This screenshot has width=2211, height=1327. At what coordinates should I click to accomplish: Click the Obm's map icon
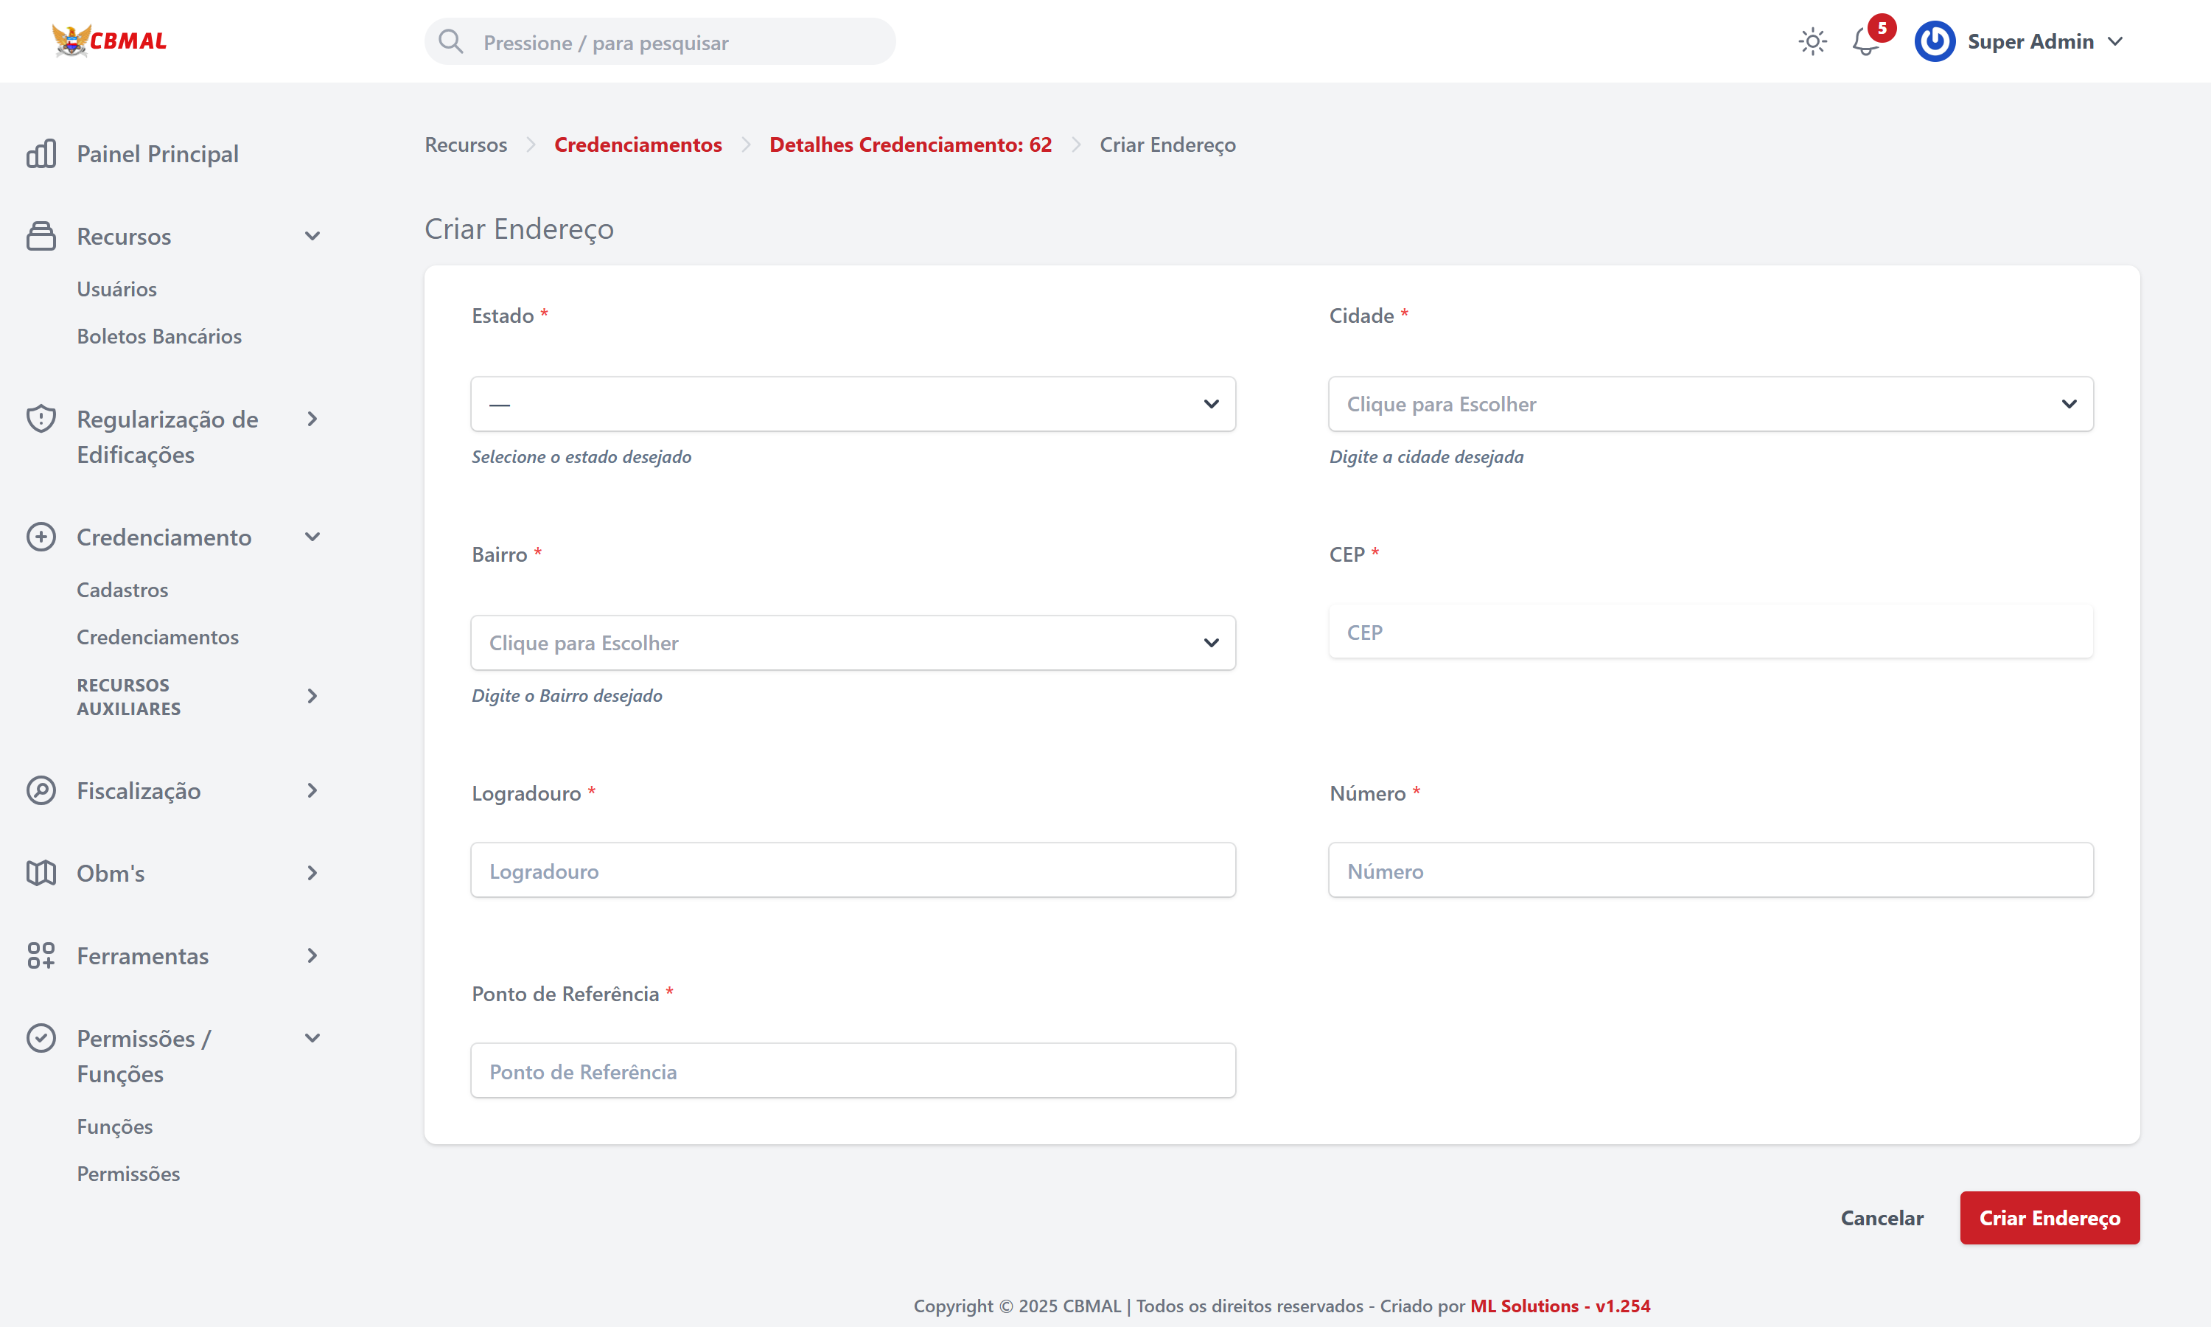point(41,873)
